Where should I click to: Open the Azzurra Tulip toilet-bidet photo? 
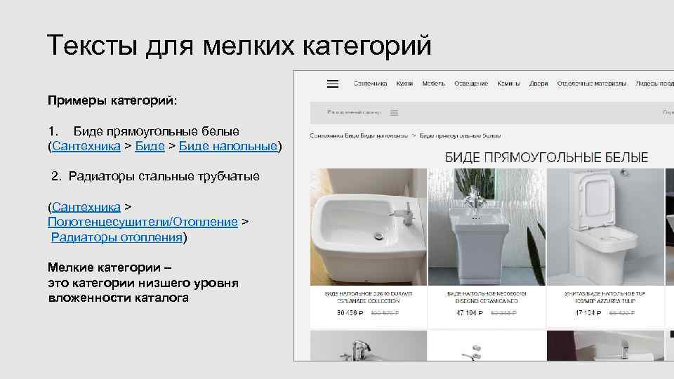coord(605,227)
